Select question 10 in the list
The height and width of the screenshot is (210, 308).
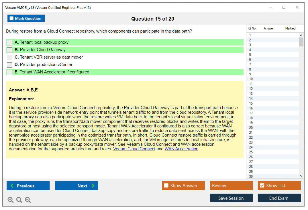[x=273, y=79]
